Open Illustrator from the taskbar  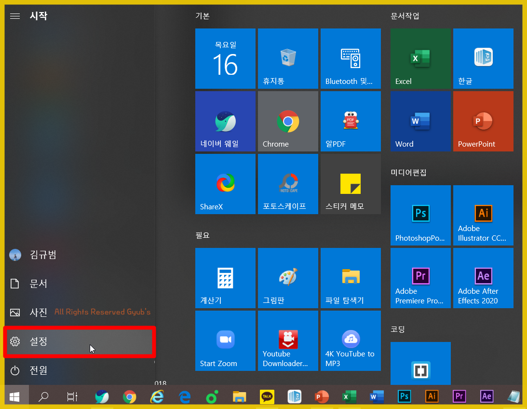[432, 397]
